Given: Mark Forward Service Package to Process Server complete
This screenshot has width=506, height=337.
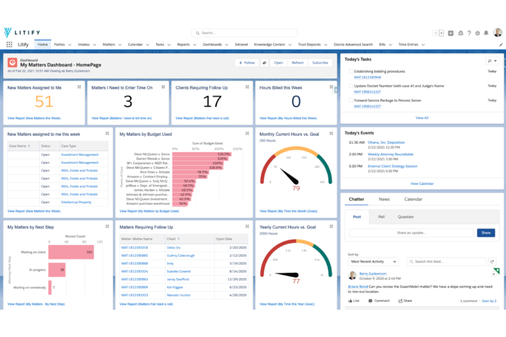Looking at the screenshot, I should point(351,100).
